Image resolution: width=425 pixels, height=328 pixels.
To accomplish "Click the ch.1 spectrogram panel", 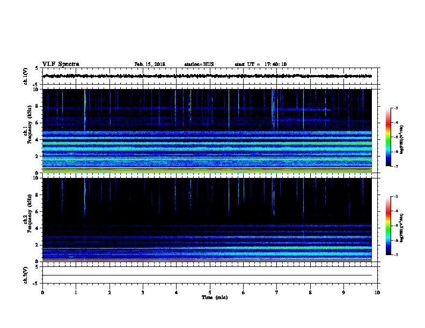I will click(x=207, y=131).
